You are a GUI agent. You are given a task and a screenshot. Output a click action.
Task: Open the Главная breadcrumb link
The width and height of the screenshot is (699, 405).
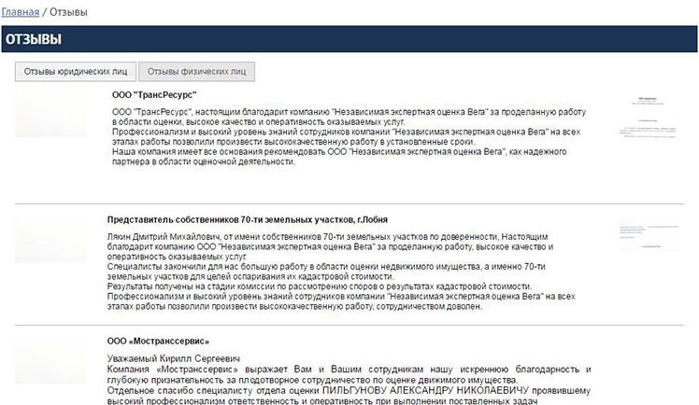[21, 12]
